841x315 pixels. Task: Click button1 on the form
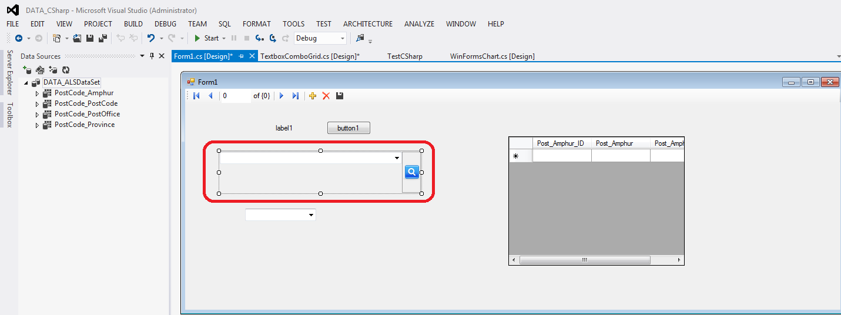(349, 128)
